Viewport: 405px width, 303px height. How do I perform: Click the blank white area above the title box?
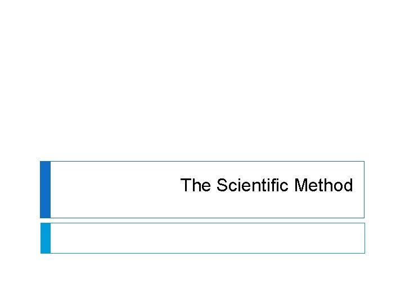click(202, 84)
